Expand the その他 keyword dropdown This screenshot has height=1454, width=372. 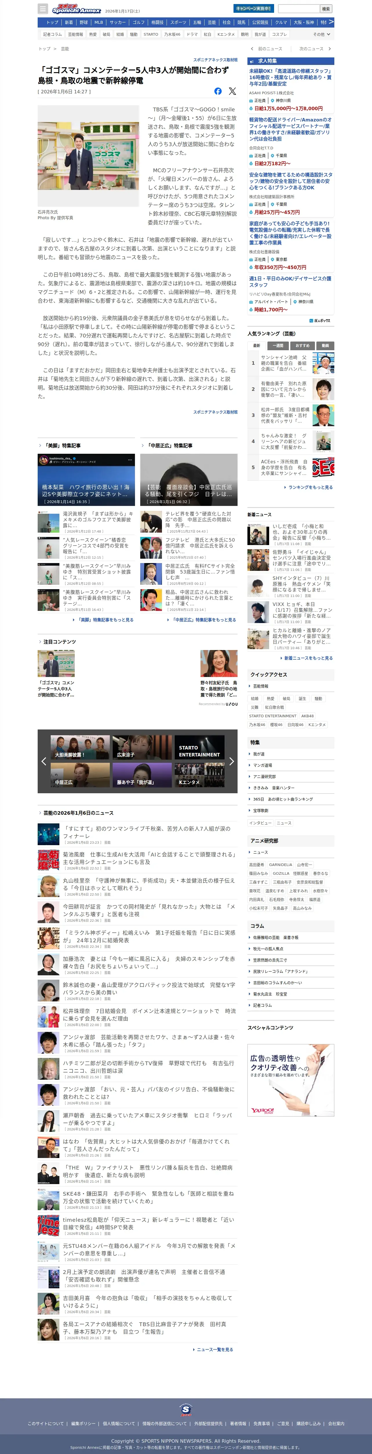[321, 35]
